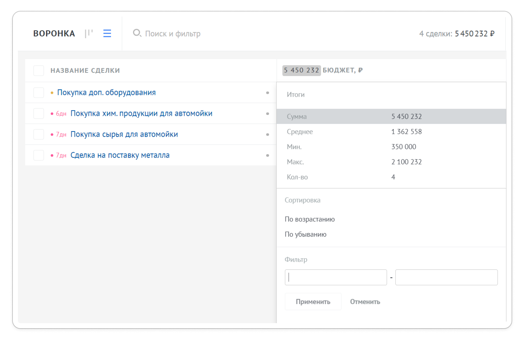Open the deal Покупка сырья для автомойки
This screenshot has height=341, width=522.
click(x=124, y=134)
